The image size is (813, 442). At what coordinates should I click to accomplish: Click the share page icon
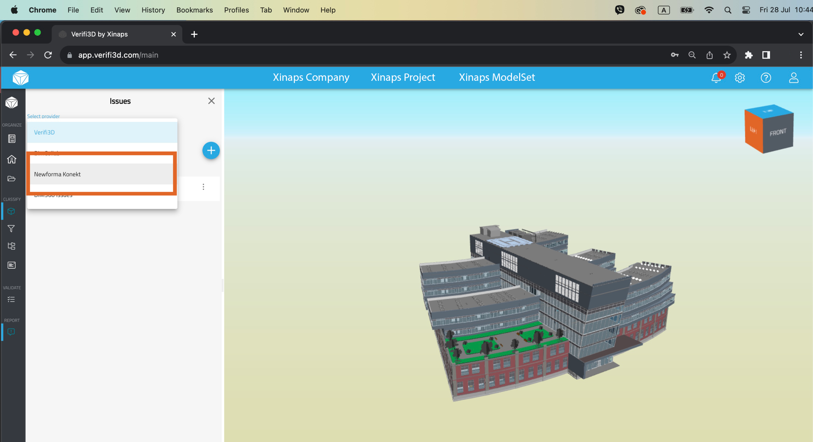709,55
